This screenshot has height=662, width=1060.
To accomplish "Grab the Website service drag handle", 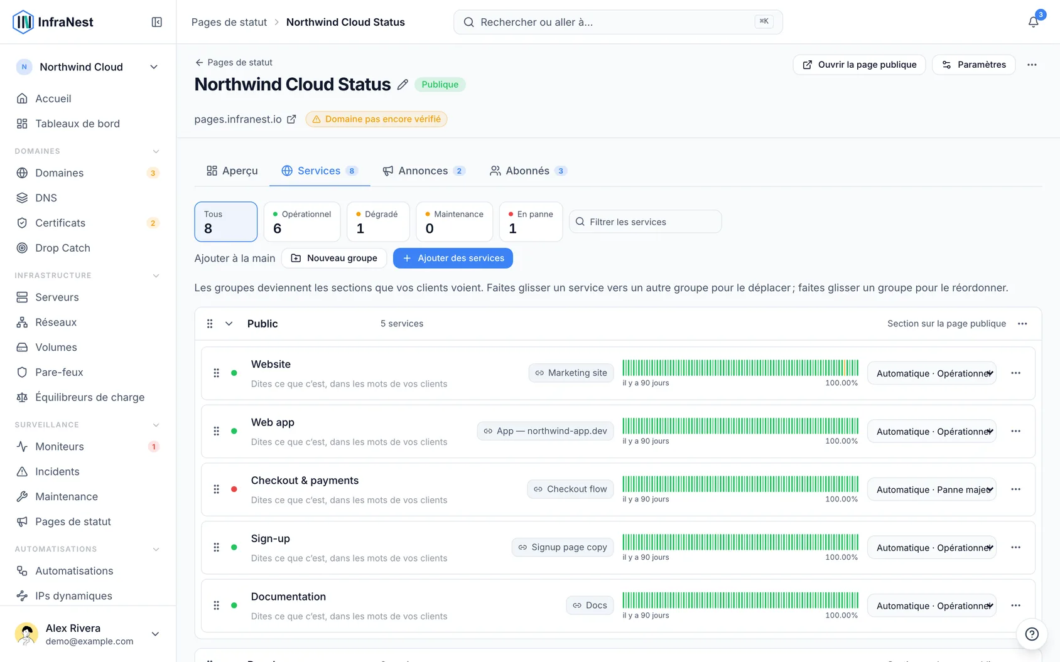I will click(217, 373).
